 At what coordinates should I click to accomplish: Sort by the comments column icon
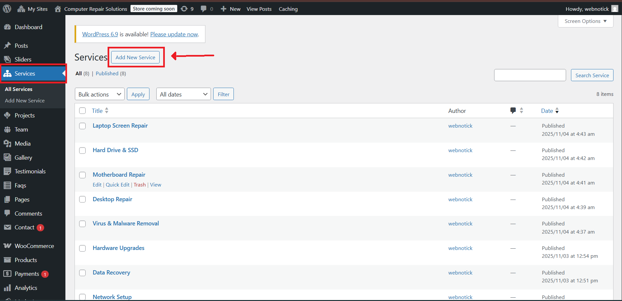pyautogui.click(x=513, y=111)
